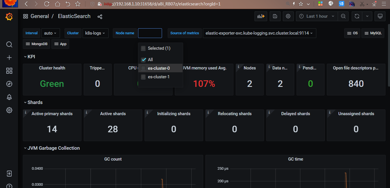Go back in the browser

(x=26, y=4)
